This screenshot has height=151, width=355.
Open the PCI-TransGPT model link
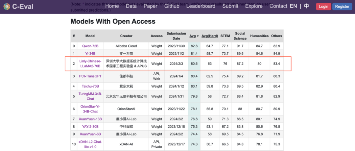point(90,76)
